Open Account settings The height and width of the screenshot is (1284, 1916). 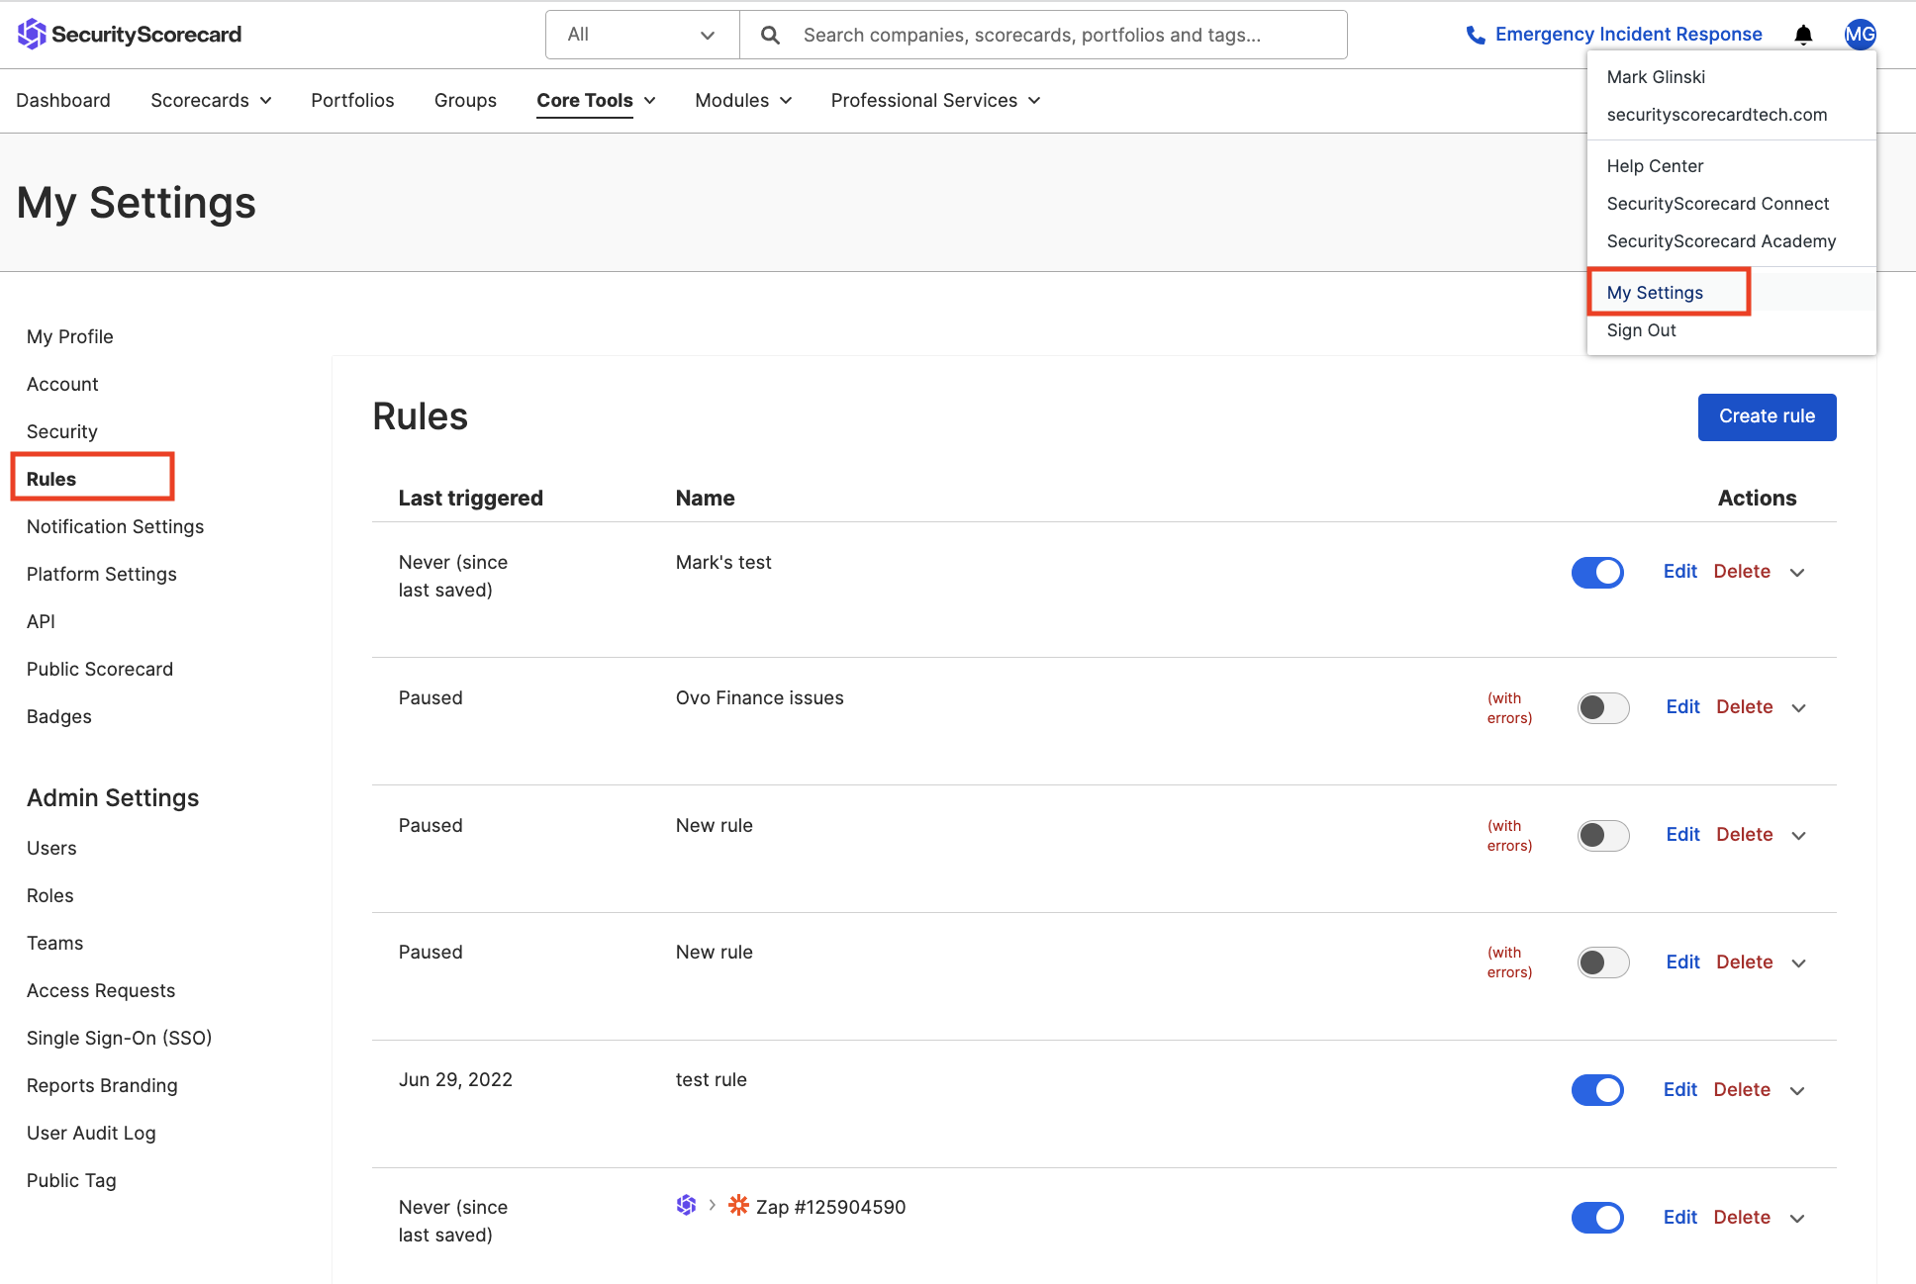[62, 384]
